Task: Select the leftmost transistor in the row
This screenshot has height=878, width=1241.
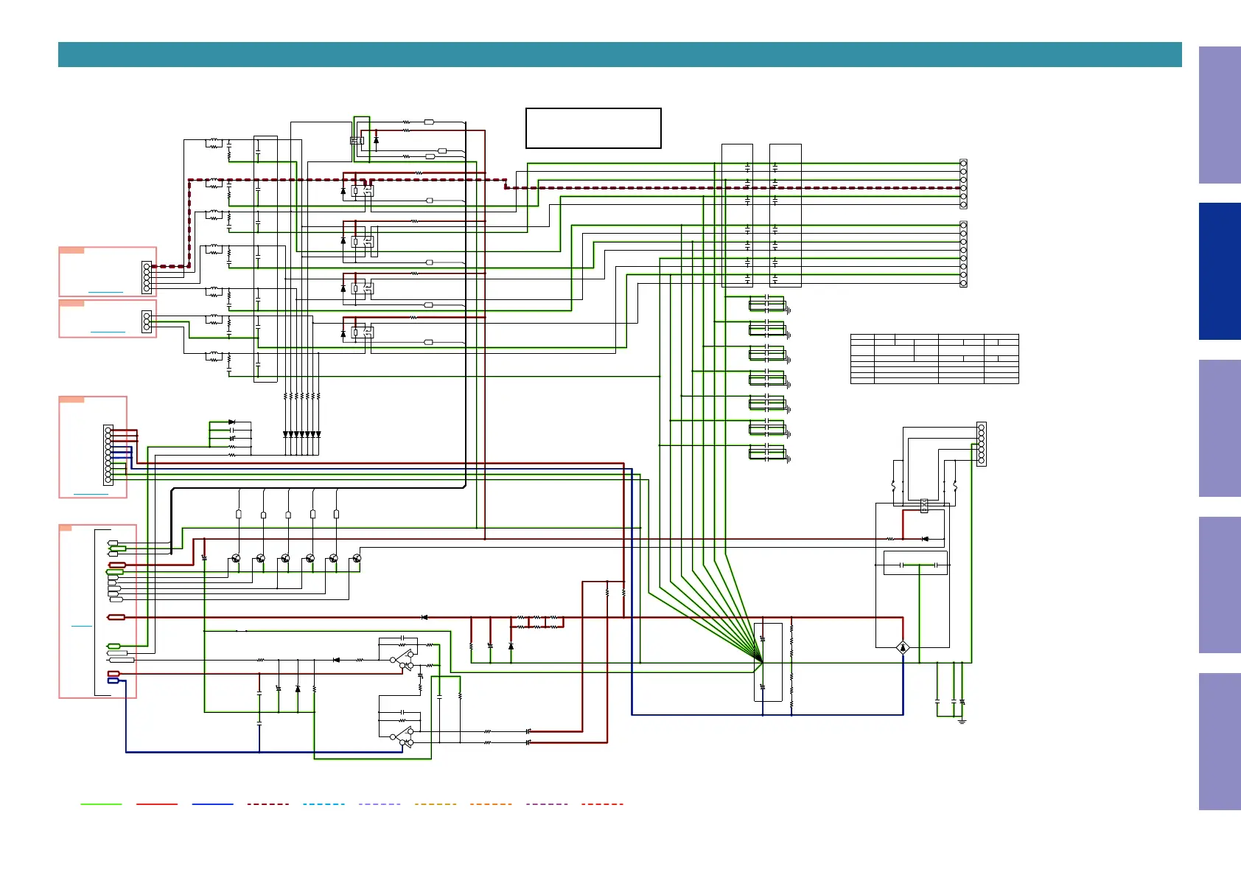Action: 236,559
